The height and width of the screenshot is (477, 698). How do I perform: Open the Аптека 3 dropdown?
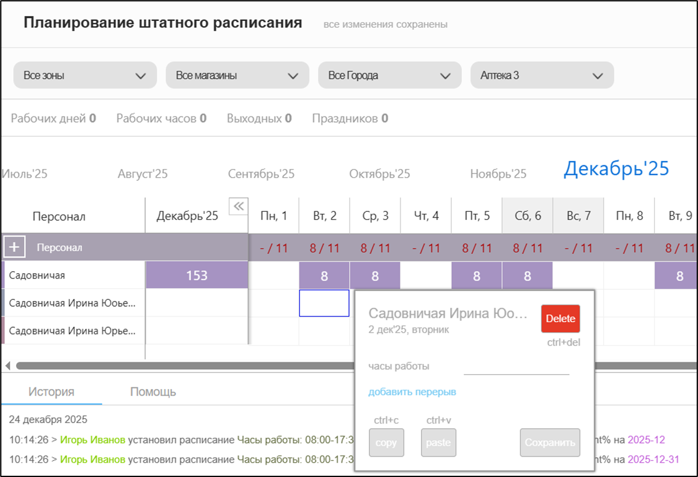click(x=542, y=76)
